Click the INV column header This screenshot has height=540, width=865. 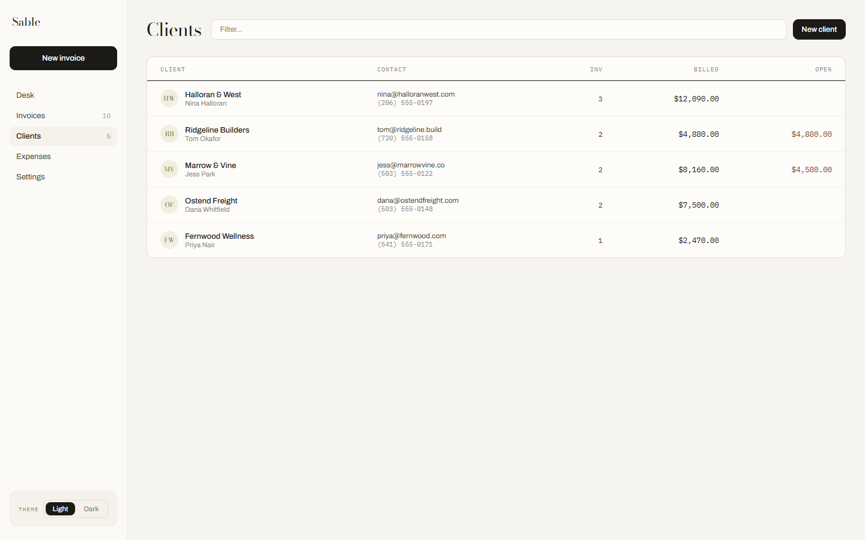click(x=596, y=70)
